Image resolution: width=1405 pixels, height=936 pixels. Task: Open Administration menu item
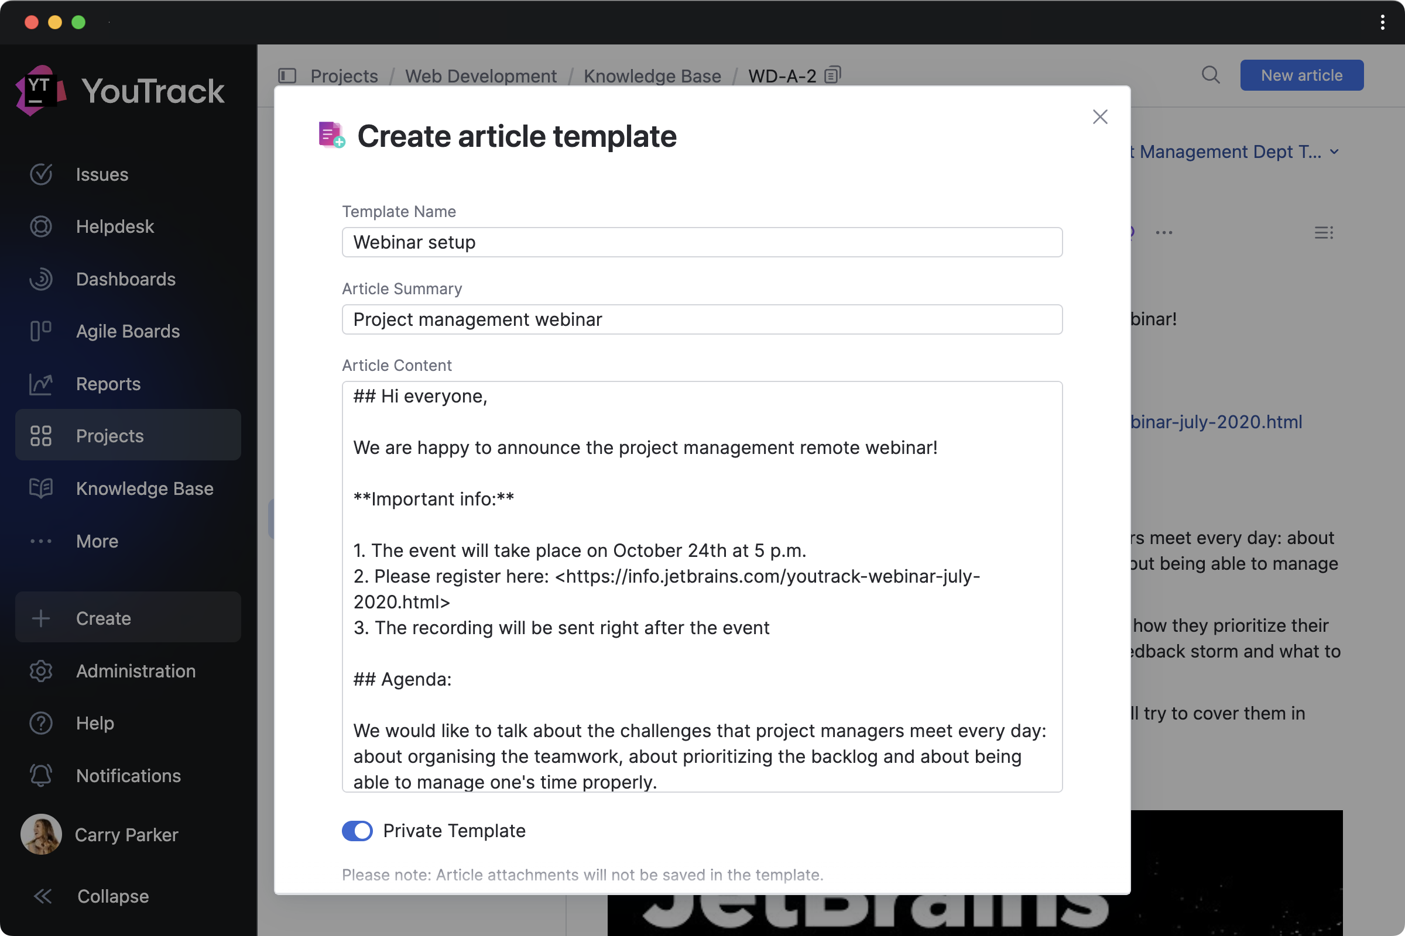click(x=135, y=671)
